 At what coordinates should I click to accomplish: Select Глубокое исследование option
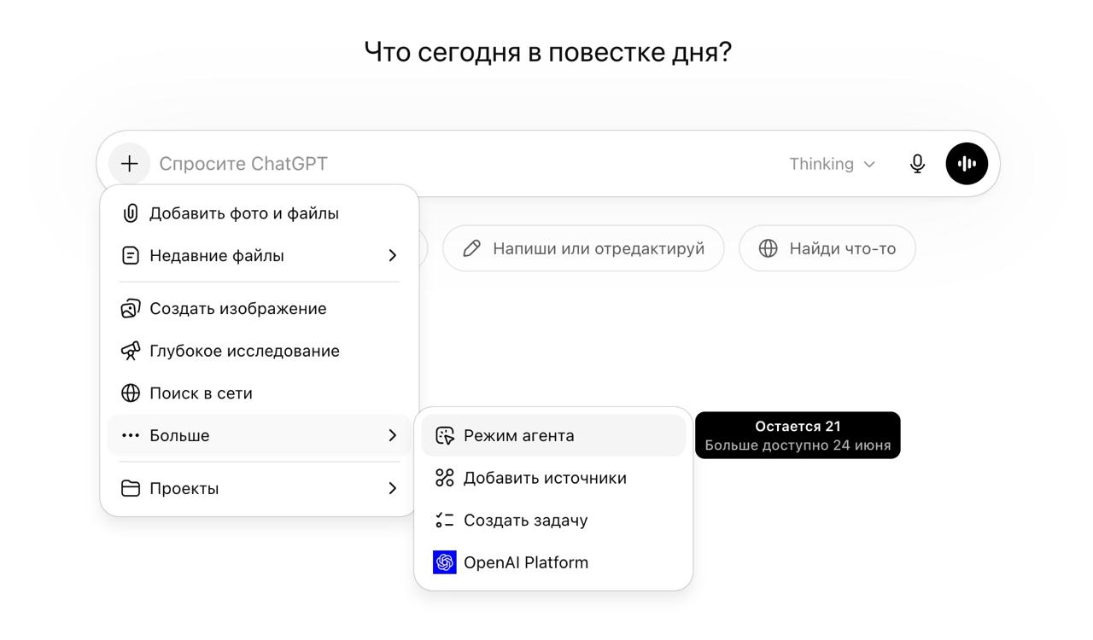point(260,351)
